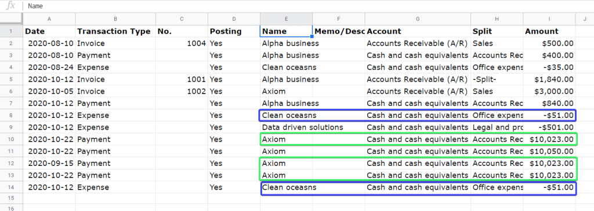
Task: Click invoice number 1004 cell
Action: click(x=182, y=43)
